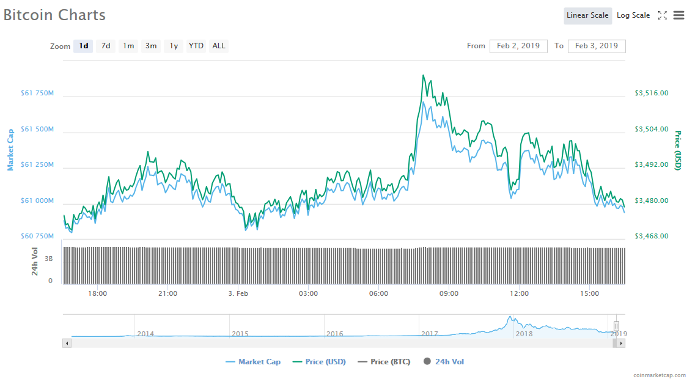Toggle the 24h Vol legend series
Viewport: 695px width, 390px height.
coord(444,362)
